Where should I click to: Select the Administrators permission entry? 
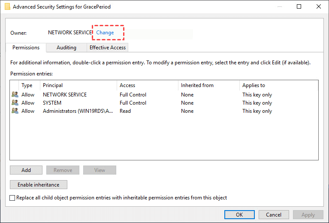77,111
